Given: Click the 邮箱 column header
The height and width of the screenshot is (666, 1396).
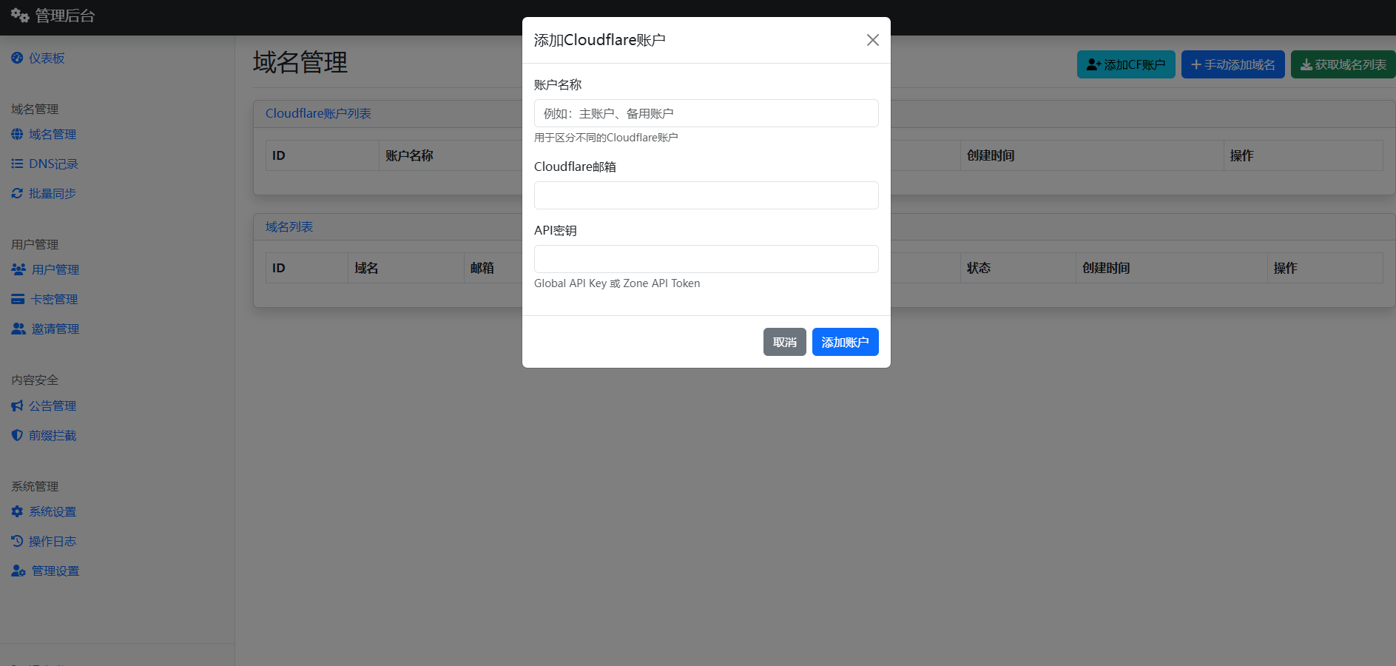Looking at the screenshot, I should [482, 268].
